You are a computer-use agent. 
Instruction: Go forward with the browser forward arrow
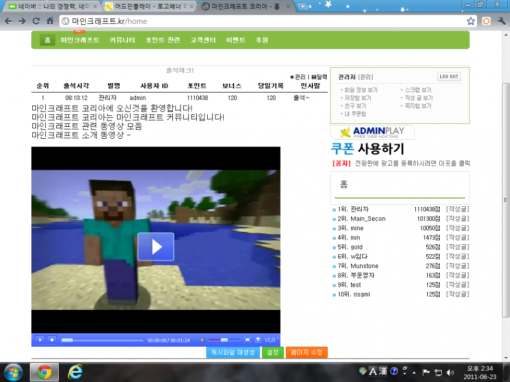point(22,21)
